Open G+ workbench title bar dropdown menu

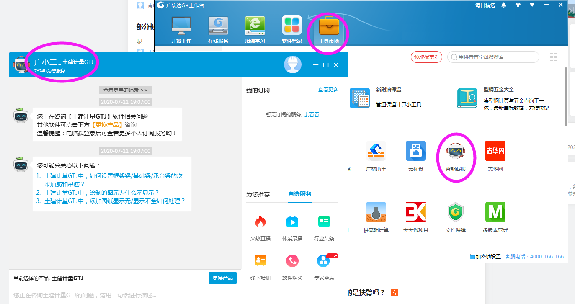532,5
